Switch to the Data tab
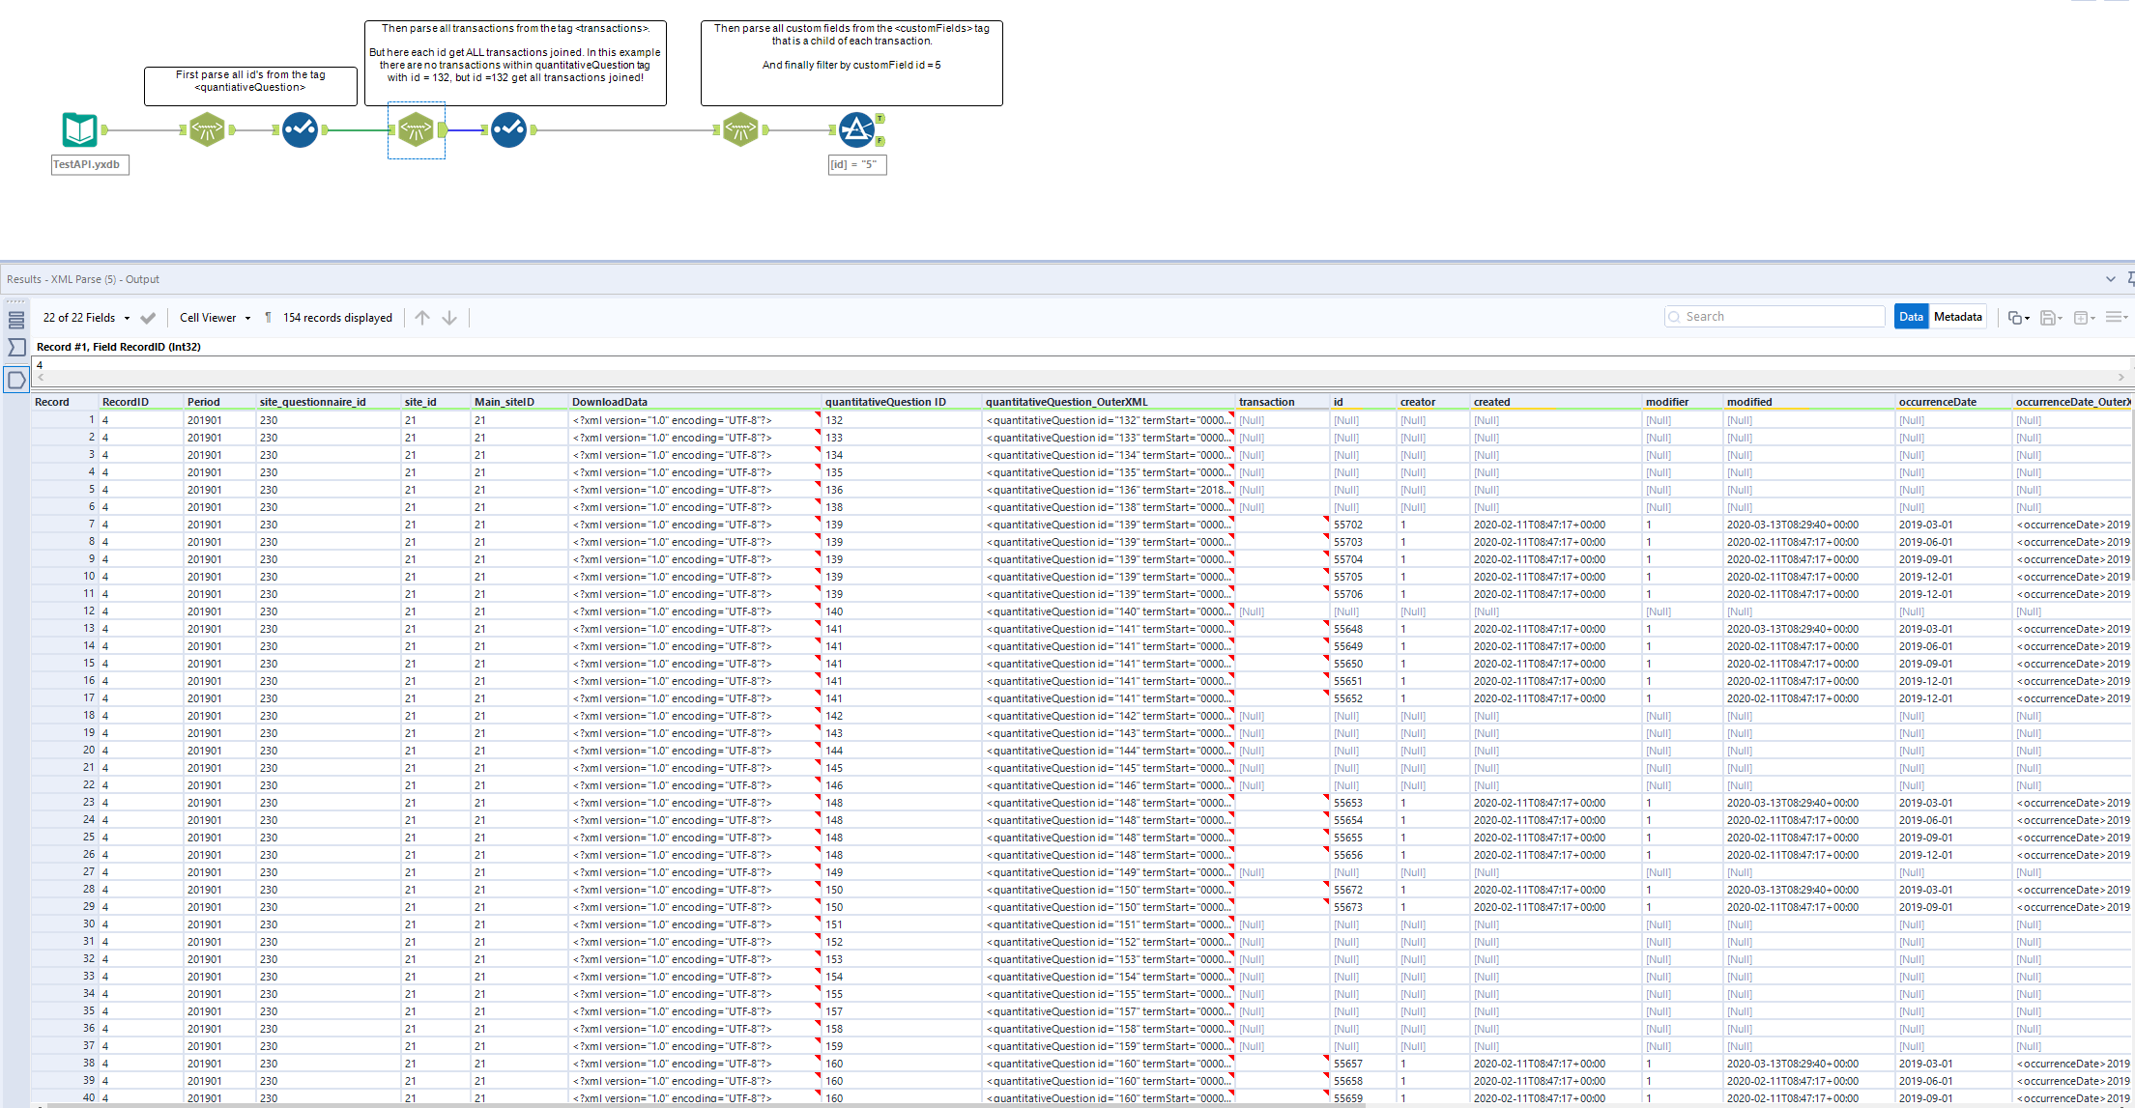The width and height of the screenshot is (2135, 1108). tap(1911, 317)
